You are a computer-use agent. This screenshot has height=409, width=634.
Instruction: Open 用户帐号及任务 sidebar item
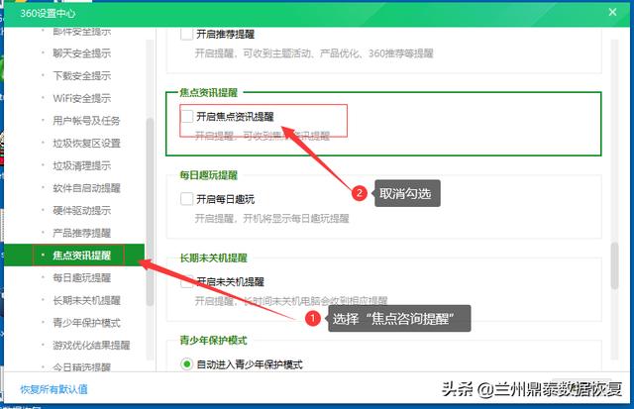pos(86,121)
